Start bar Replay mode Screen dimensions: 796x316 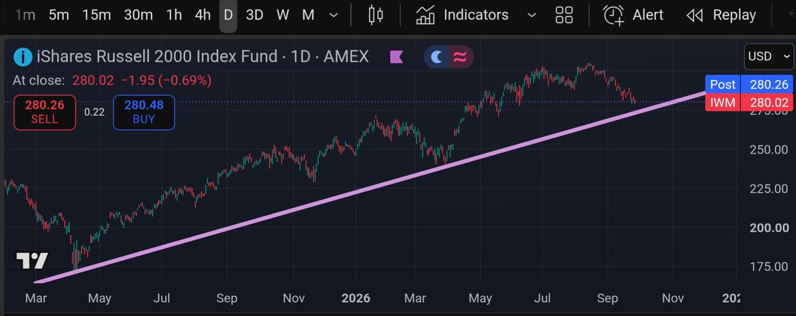point(722,15)
